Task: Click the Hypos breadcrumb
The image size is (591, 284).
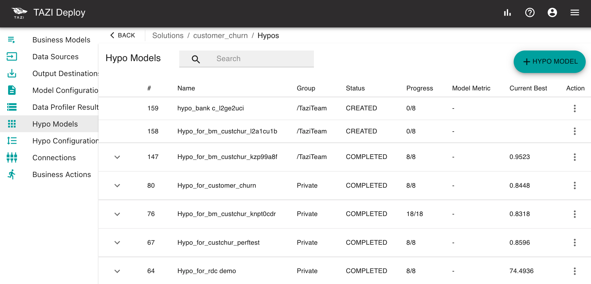Action: click(268, 36)
